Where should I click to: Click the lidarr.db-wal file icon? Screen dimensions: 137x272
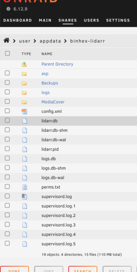coord(25,140)
